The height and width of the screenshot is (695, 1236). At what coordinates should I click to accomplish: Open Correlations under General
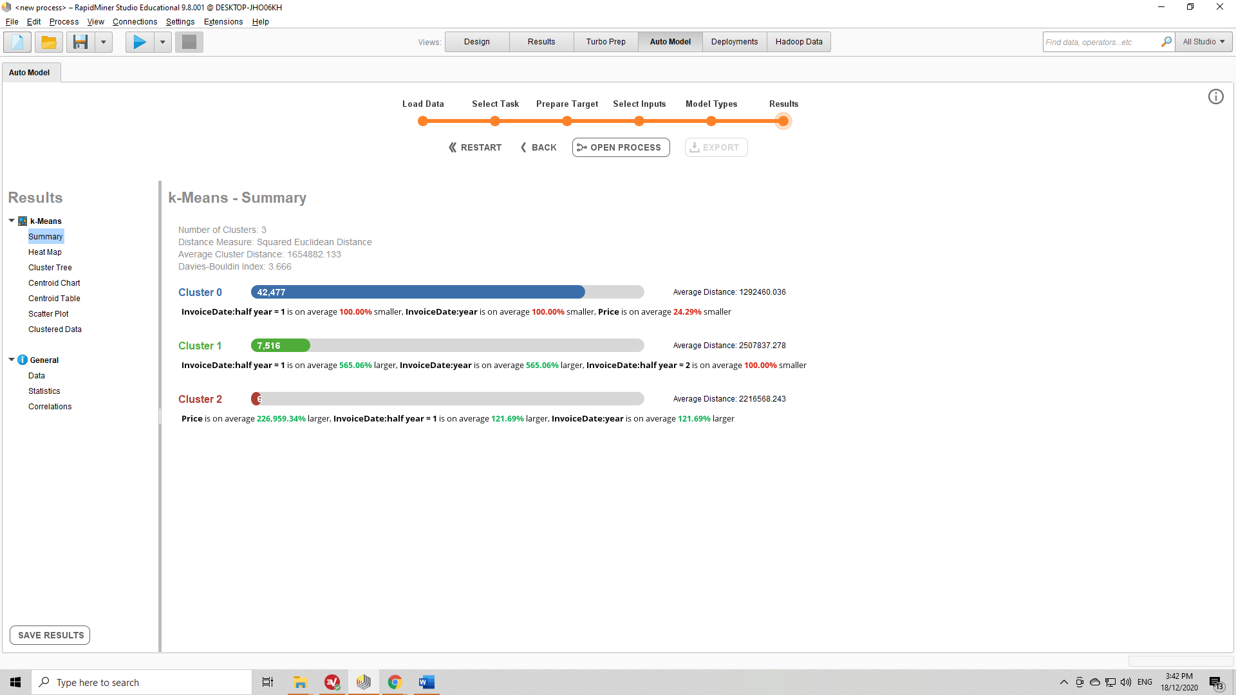tap(50, 407)
